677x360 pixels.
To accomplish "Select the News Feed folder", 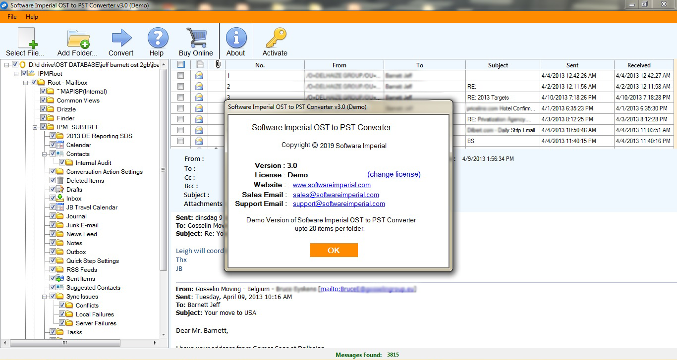I will (x=82, y=234).
